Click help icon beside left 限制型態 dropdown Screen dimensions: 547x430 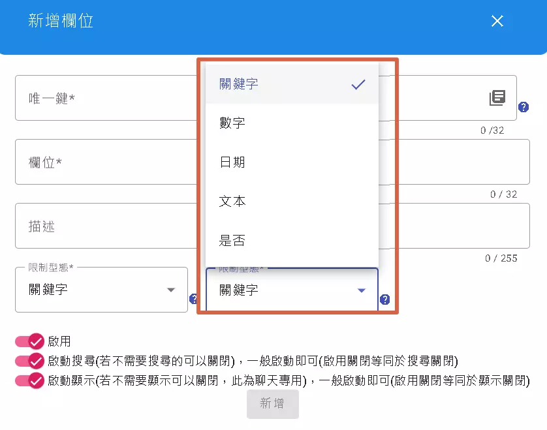click(x=193, y=299)
